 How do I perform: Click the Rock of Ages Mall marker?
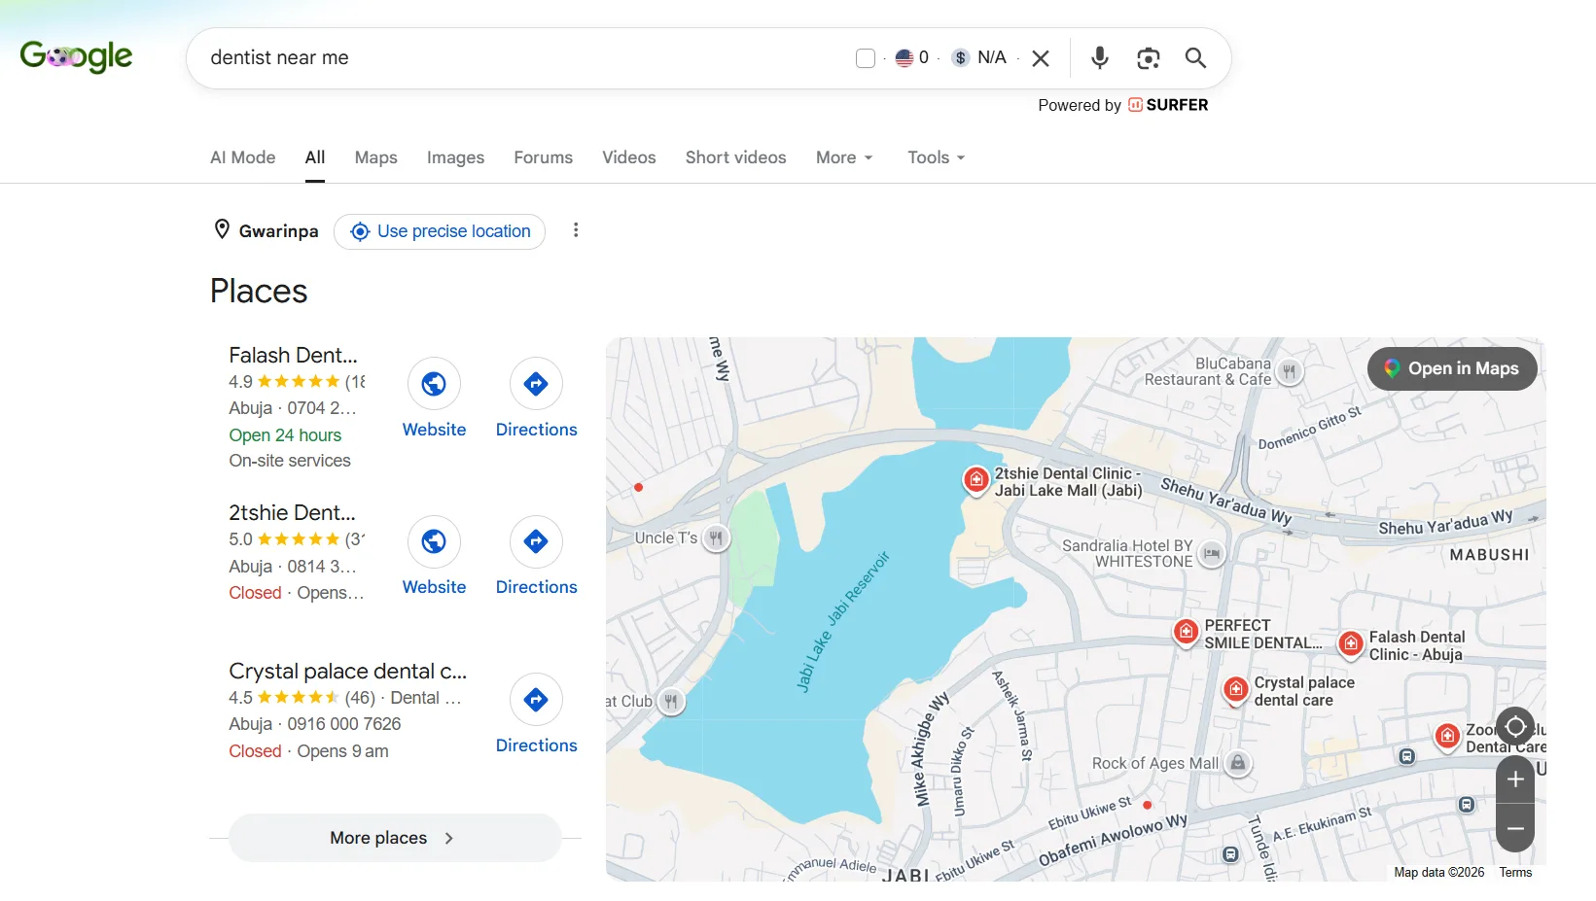(x=1238, y=763)
